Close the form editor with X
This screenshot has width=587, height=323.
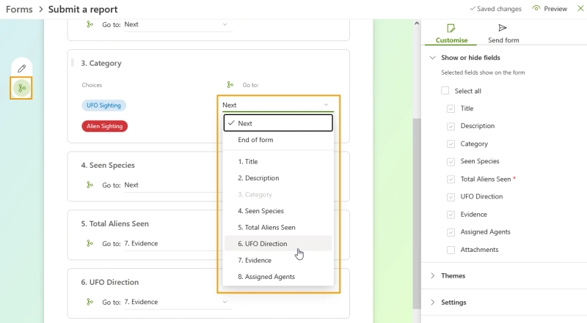580,8
